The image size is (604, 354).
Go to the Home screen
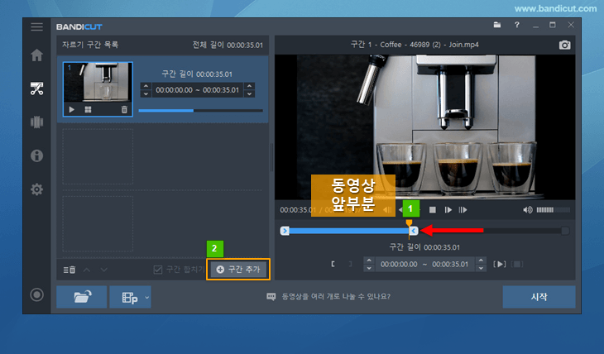[37, 55]
